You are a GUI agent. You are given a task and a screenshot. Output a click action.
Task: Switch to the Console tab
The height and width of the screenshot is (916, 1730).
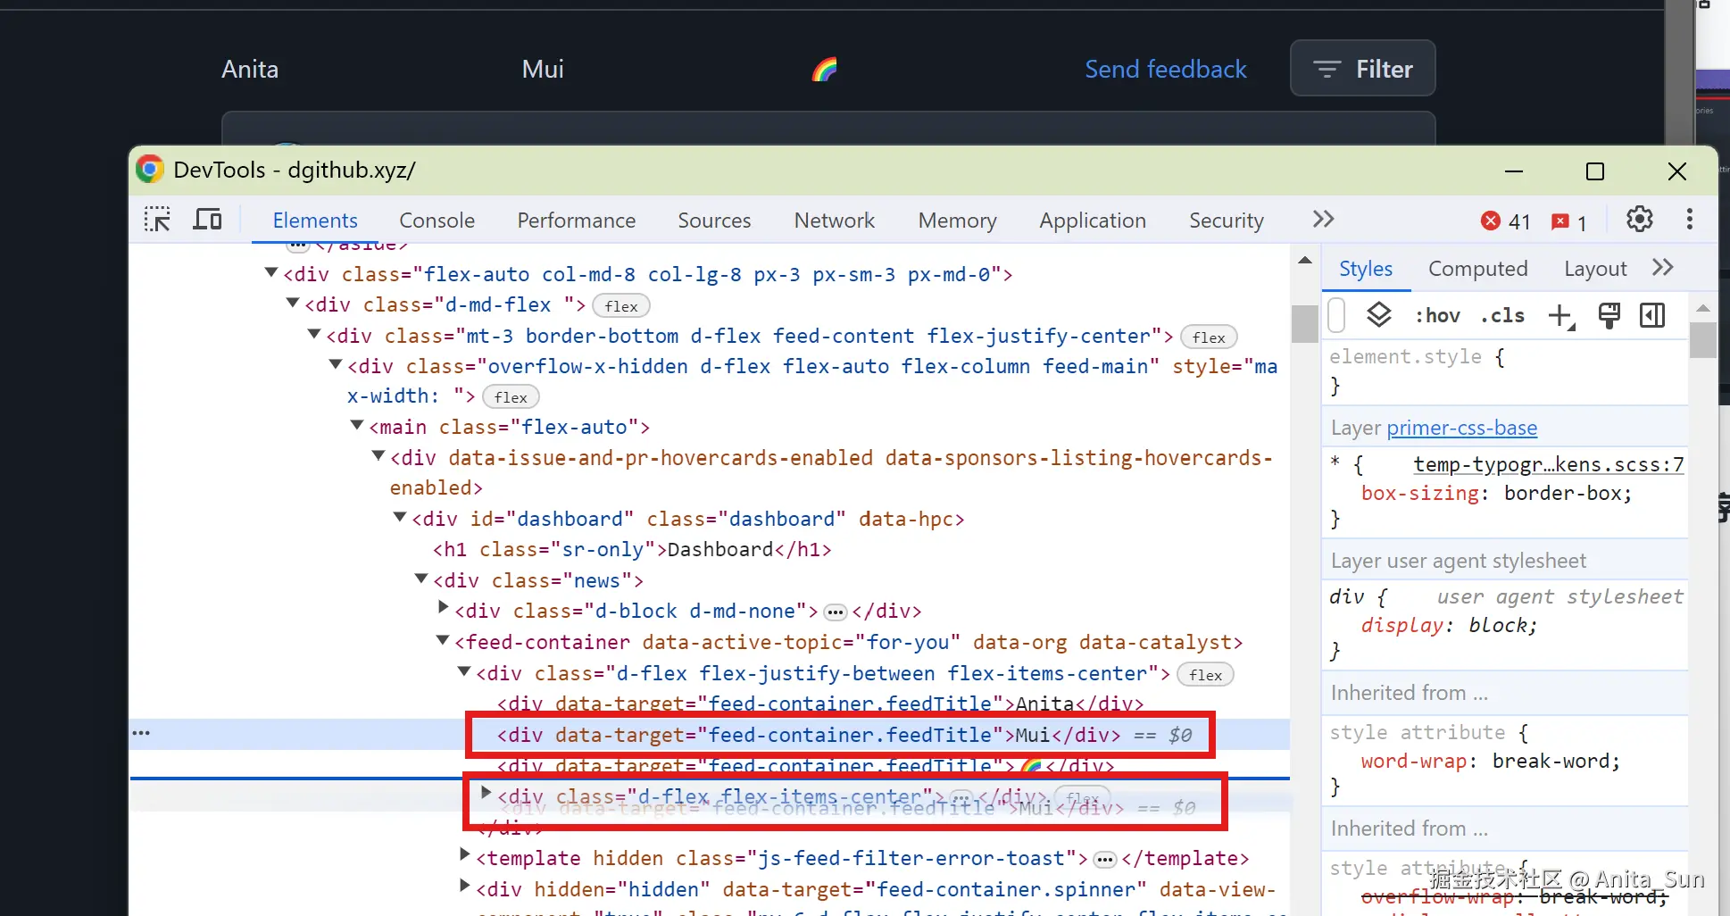coord(437,221)
